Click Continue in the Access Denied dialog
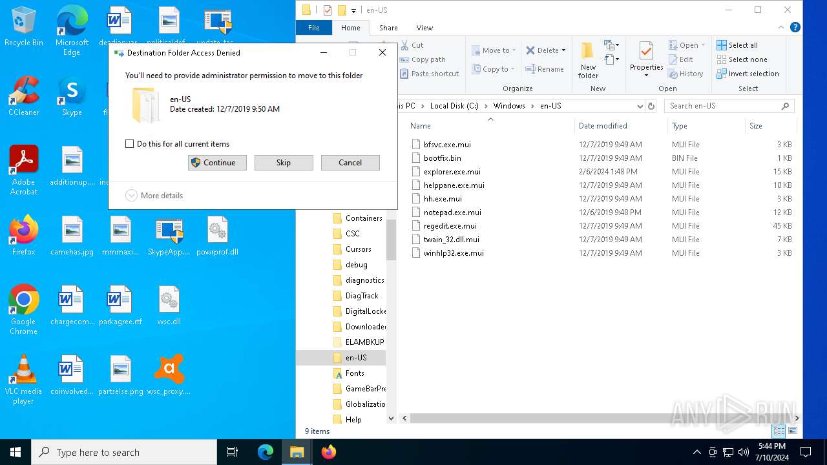The width and height of the screenshot is (827, 465). 217,163
